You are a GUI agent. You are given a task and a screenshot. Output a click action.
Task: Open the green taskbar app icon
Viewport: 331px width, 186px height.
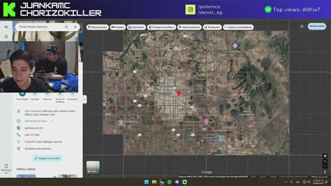(x=185, y=182)
